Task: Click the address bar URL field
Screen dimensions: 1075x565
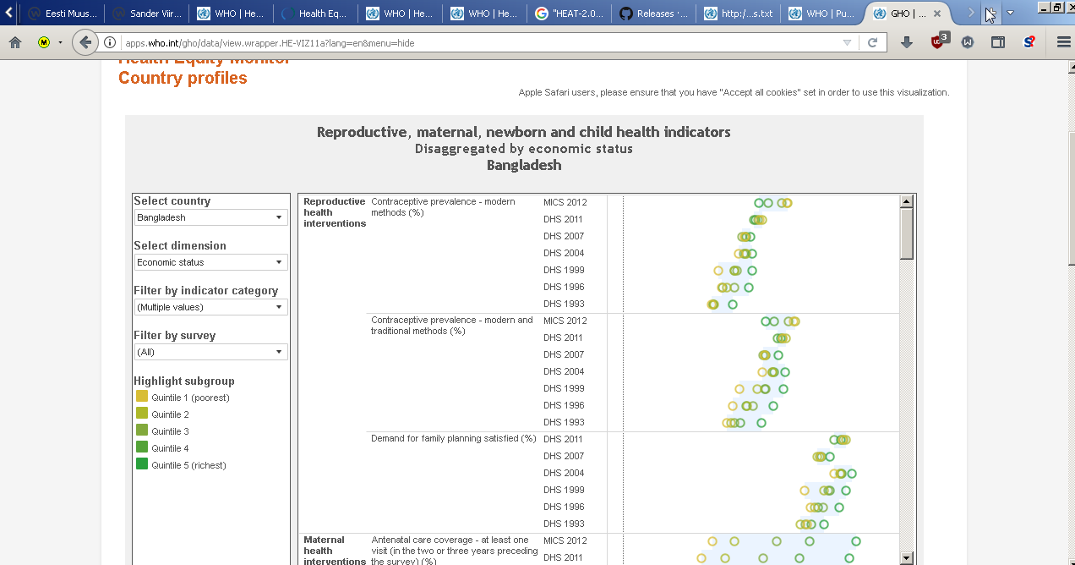Action: point(477,42)
